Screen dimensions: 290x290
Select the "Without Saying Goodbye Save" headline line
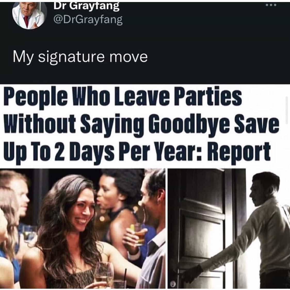click(x=141, y=124)
